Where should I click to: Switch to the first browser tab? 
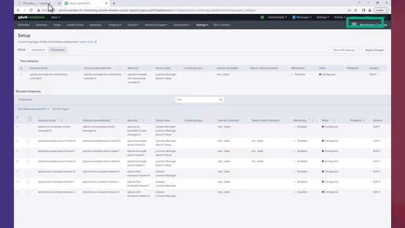(38, 3)
